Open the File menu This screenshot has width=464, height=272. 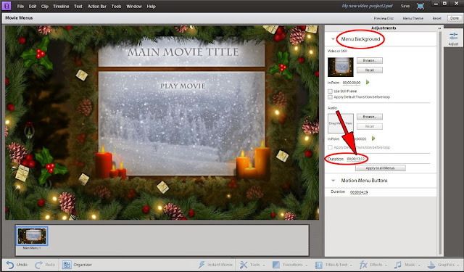pyautogui.click(x=20, y=7)
